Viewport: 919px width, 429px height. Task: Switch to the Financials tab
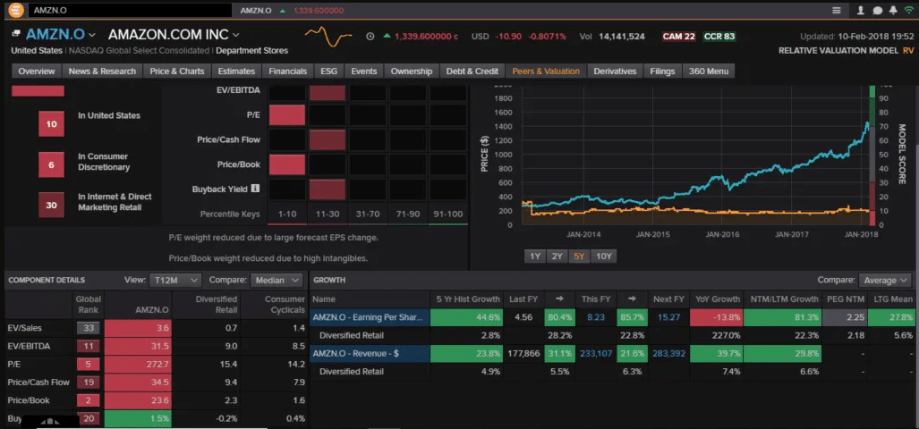[x=288, y=71]
